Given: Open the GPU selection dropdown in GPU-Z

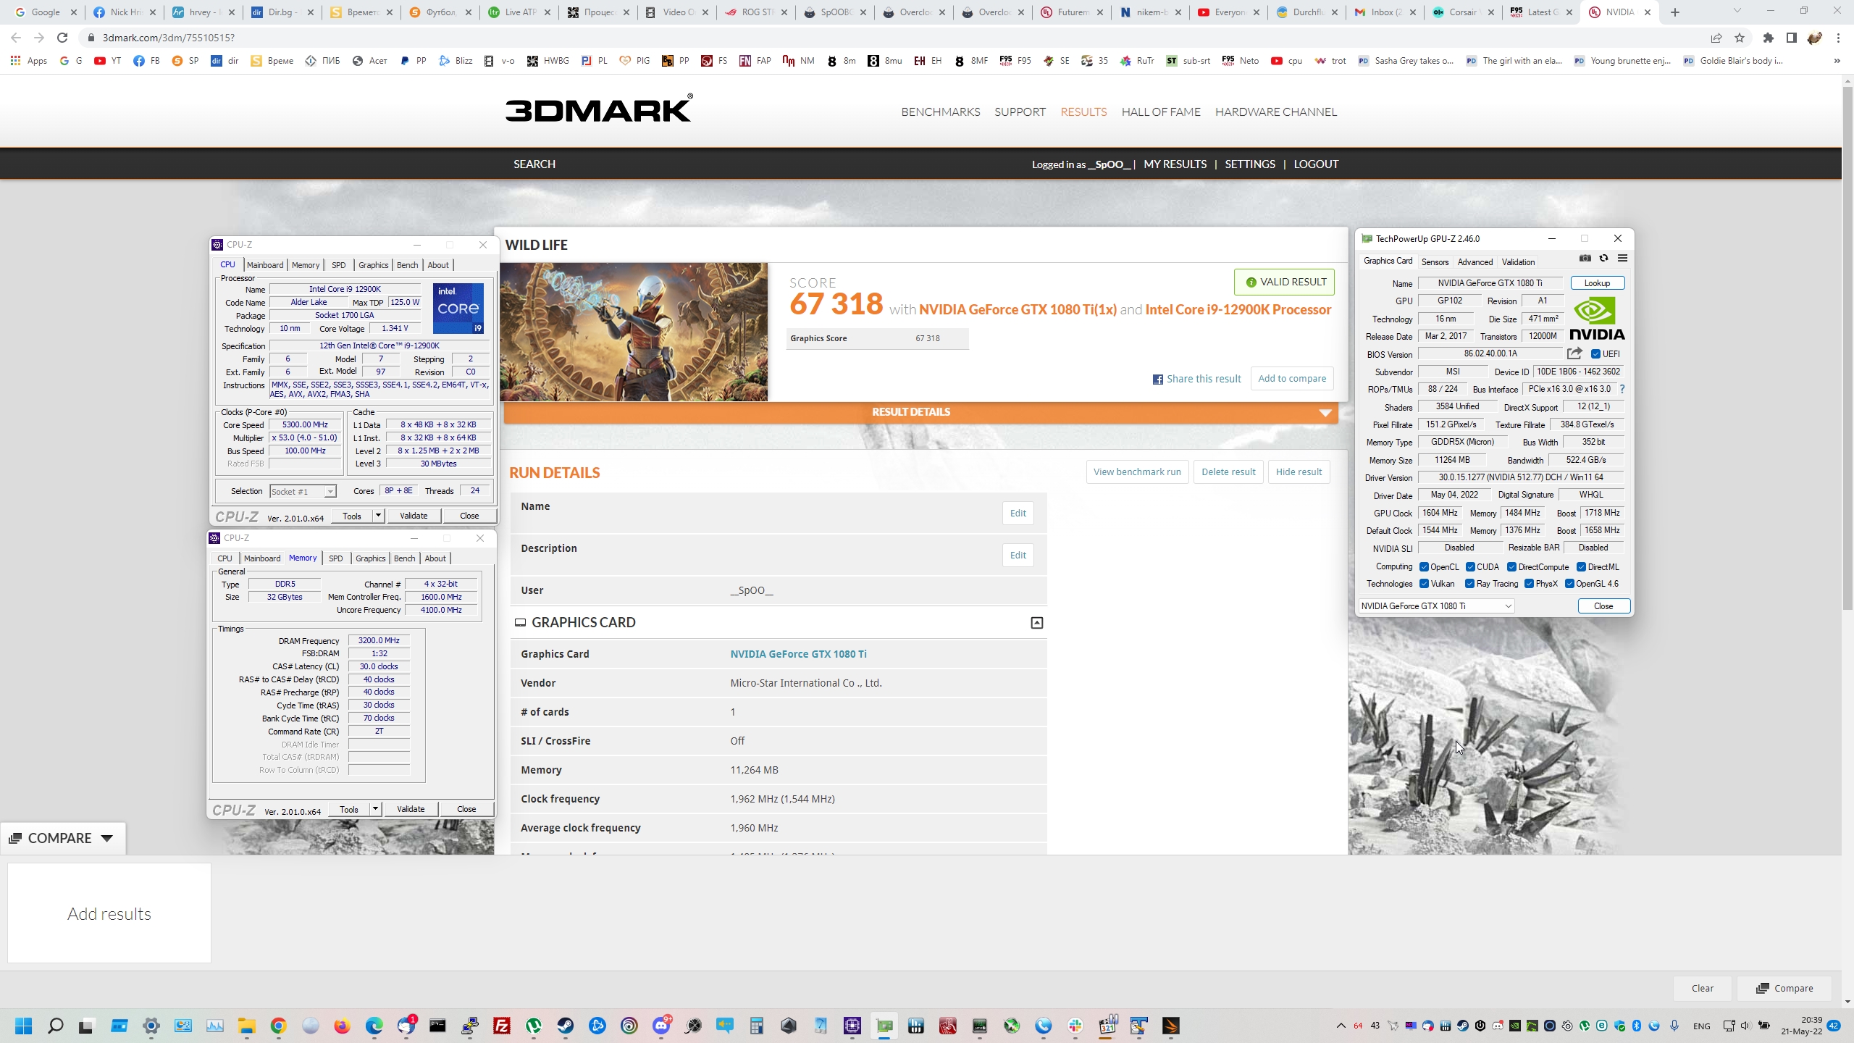Looking at the screenshot, I should tap(1436, 606).
